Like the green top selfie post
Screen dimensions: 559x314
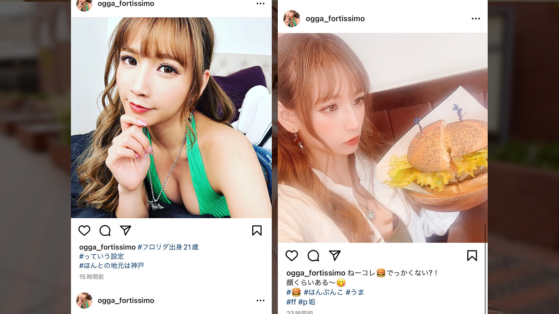84,231
